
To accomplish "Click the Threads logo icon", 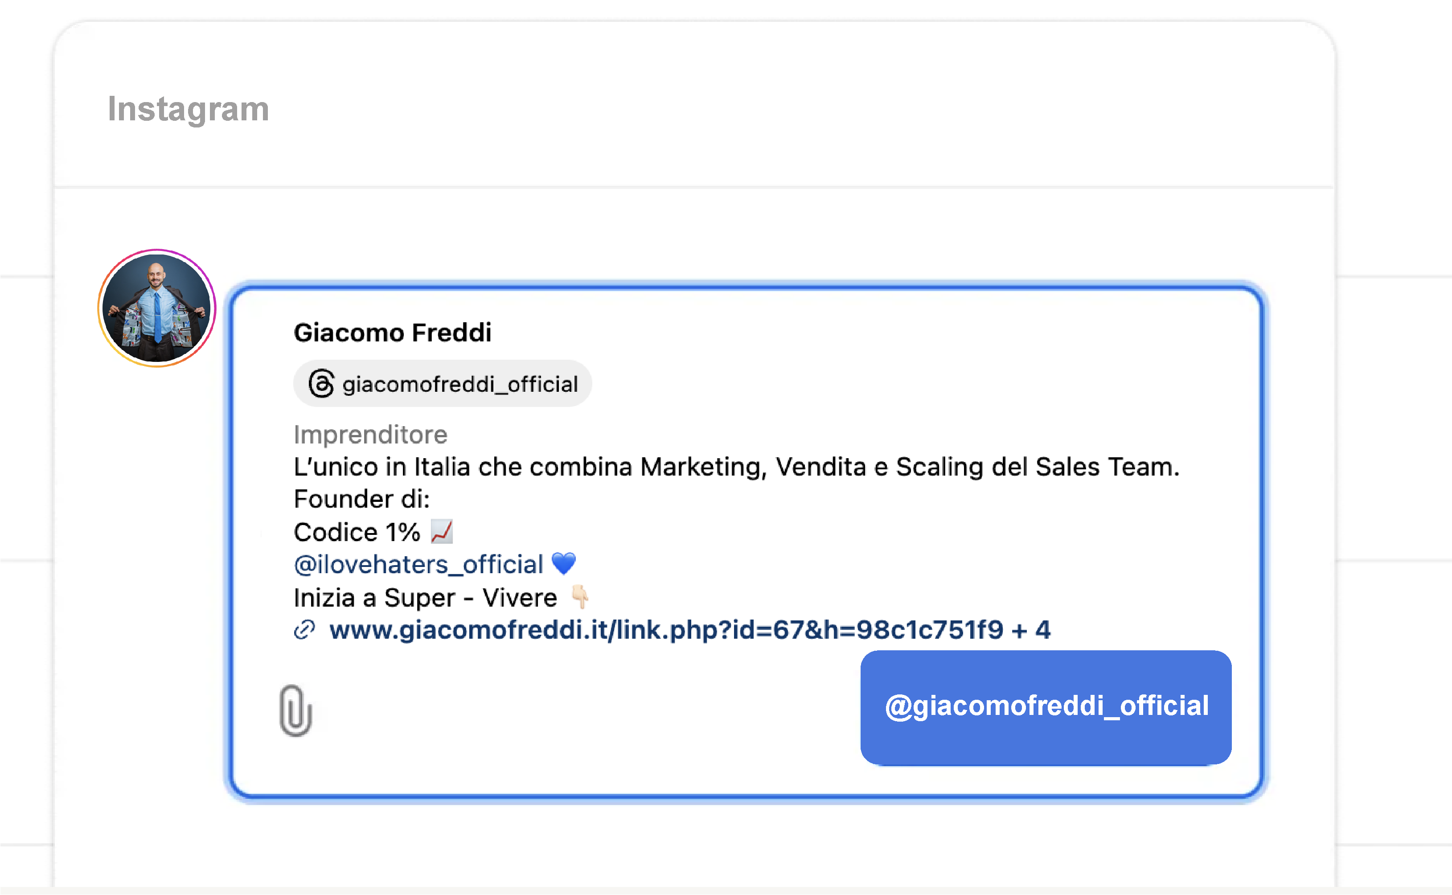I will (321, 384).
